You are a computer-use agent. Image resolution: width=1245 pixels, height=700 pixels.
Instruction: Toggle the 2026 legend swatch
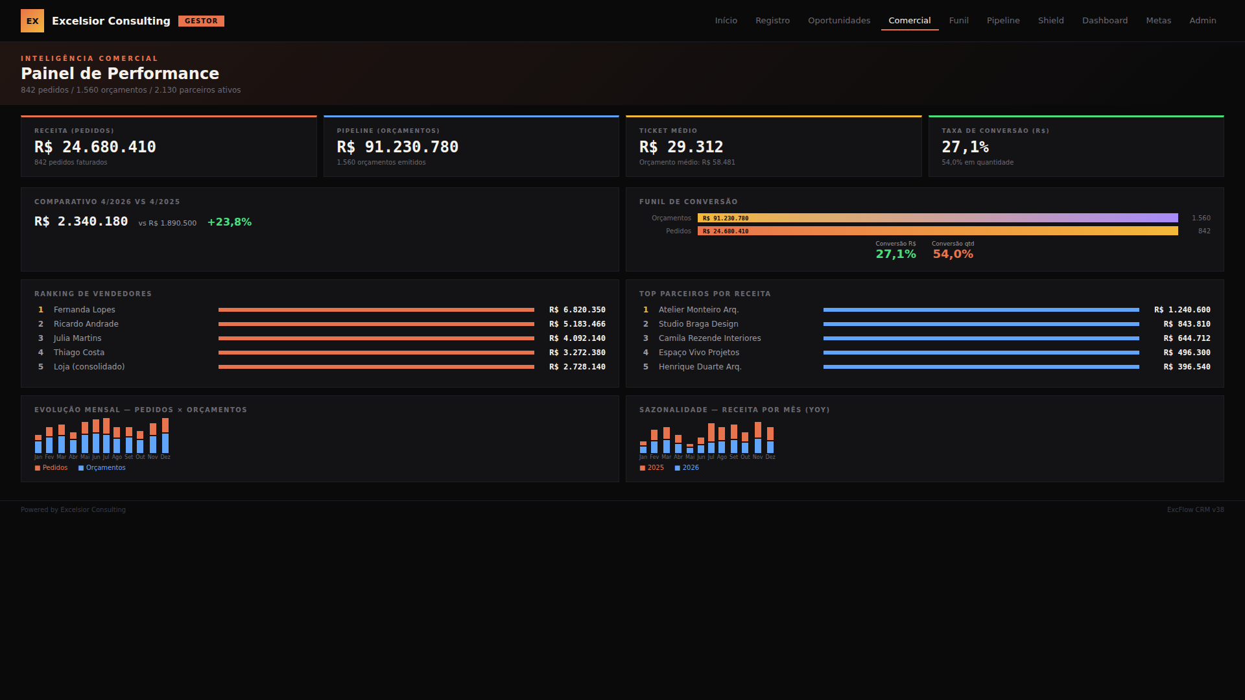pyautogui.click(x=678, y=468)
